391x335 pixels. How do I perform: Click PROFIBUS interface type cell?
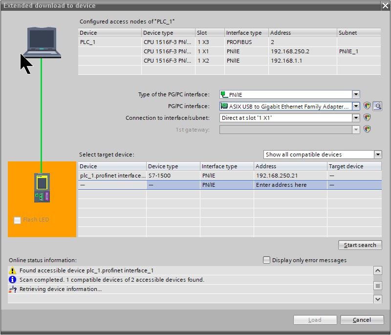click(246, 42)
